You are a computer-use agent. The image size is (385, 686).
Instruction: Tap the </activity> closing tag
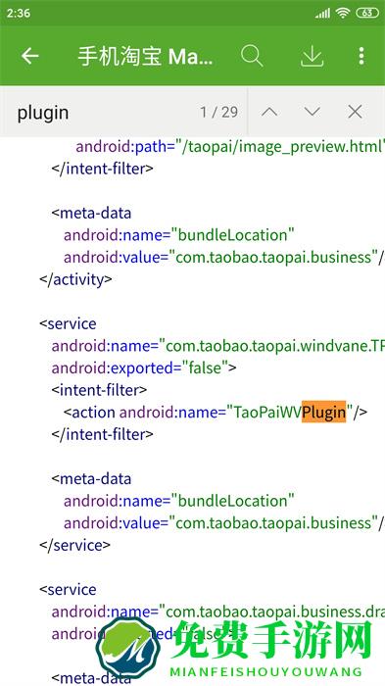(75, 279)
